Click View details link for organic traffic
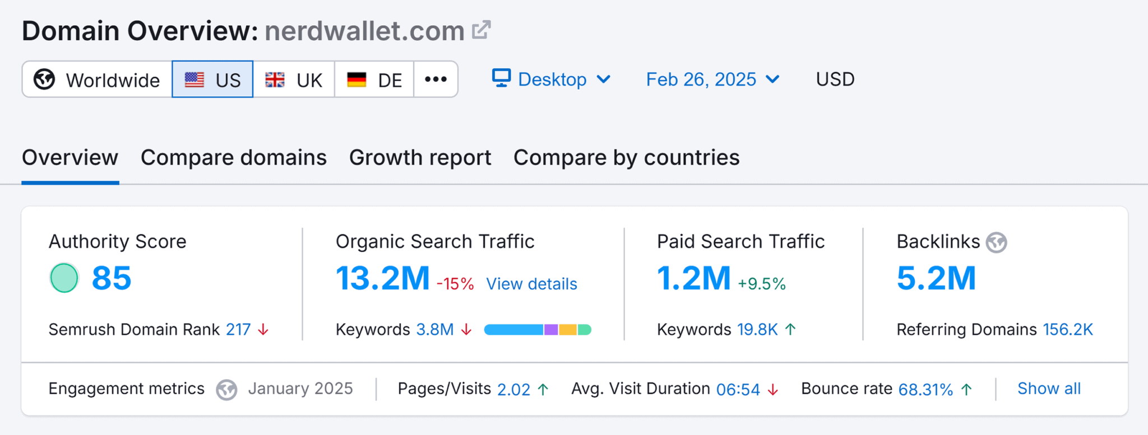This screenshot has width=1148, height=435. click(x=531, y=284)
